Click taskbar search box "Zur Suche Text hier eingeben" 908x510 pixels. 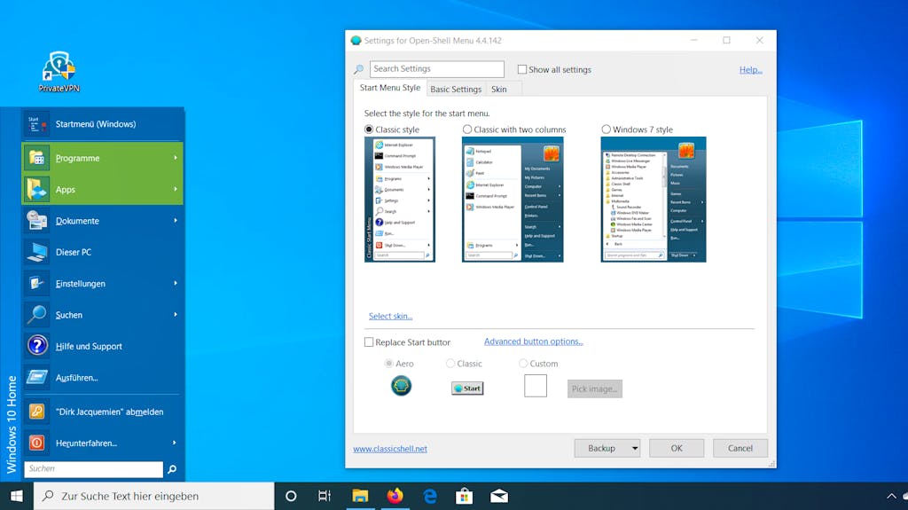pos(153,496)
